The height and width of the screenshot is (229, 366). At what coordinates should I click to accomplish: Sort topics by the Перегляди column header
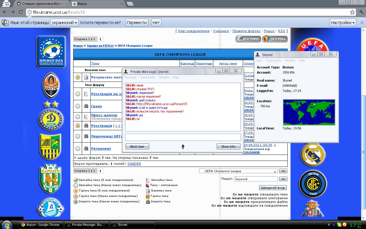pos(204,64)
